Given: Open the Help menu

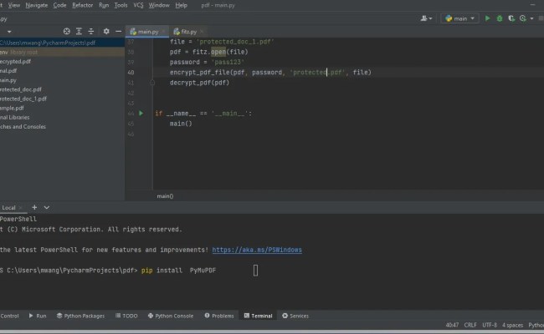Looking at the screenshot, I should [x=181, y=5].
